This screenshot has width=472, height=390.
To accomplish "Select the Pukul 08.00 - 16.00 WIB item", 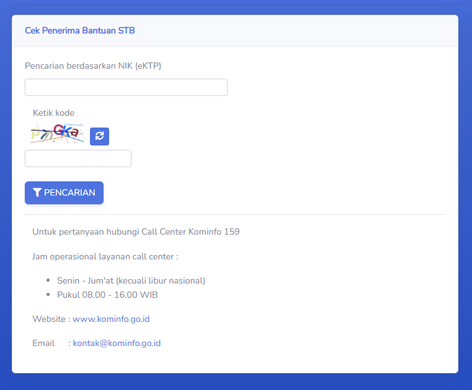I will pyautogui.click(x=107, y=295).
